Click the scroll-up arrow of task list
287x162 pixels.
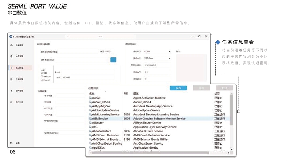click(232, 93)
